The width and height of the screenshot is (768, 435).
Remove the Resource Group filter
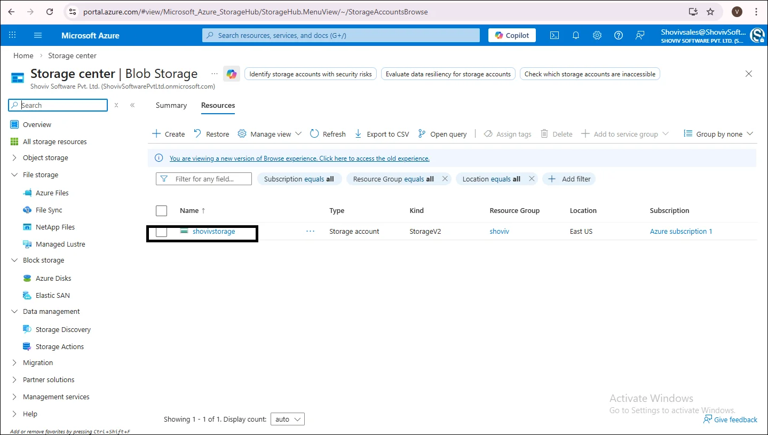click(x=445, y=179)
